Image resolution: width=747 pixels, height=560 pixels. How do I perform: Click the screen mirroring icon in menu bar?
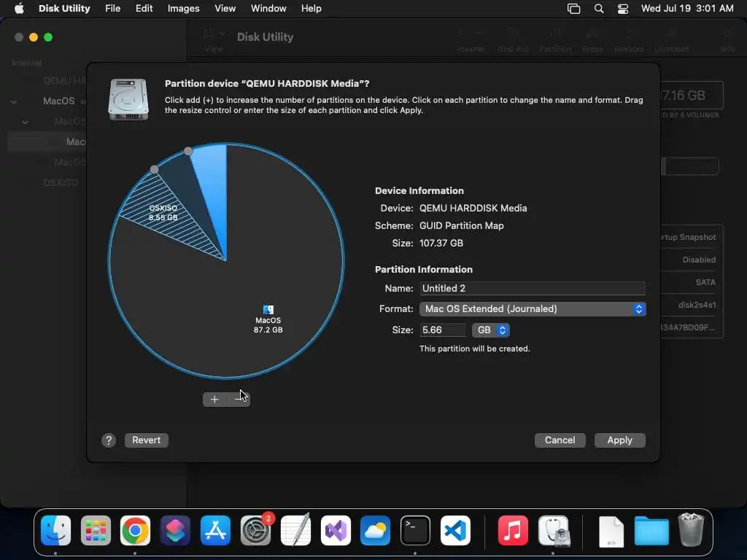(573, 9)
